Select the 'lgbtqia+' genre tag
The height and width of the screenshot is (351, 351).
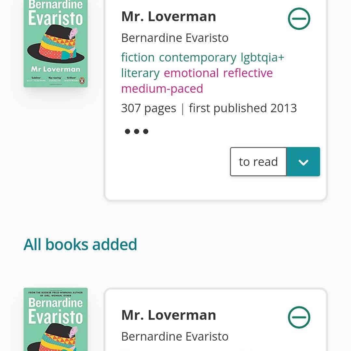[262, 57]
